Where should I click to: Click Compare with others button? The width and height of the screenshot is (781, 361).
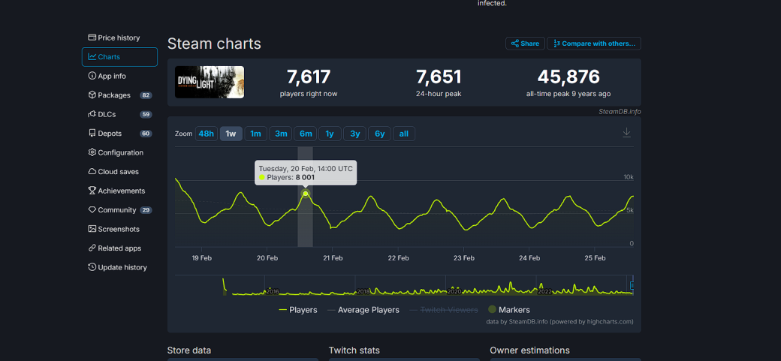pyautogui.click(x=594, y=44)
